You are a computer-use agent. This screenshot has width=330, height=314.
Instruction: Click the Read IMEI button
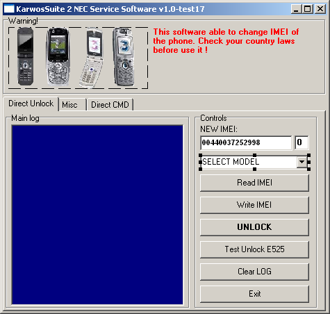(254, 183)
